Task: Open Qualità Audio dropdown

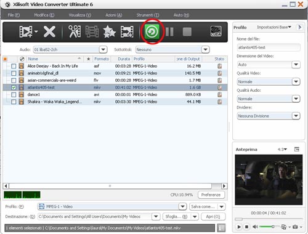Action: 296,99
